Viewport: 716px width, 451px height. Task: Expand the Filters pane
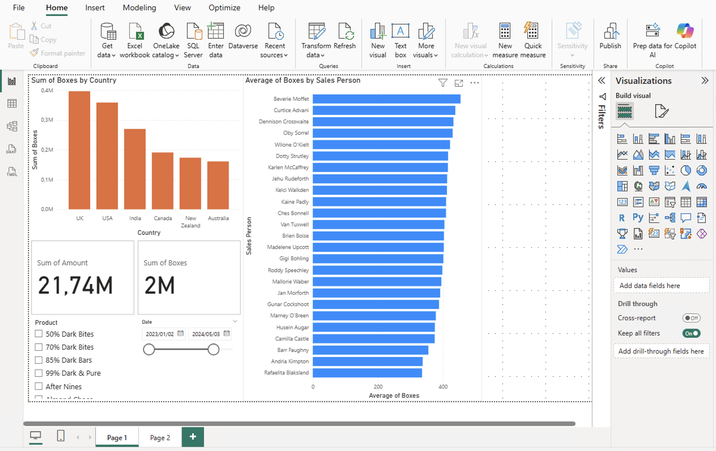[602, 81]
